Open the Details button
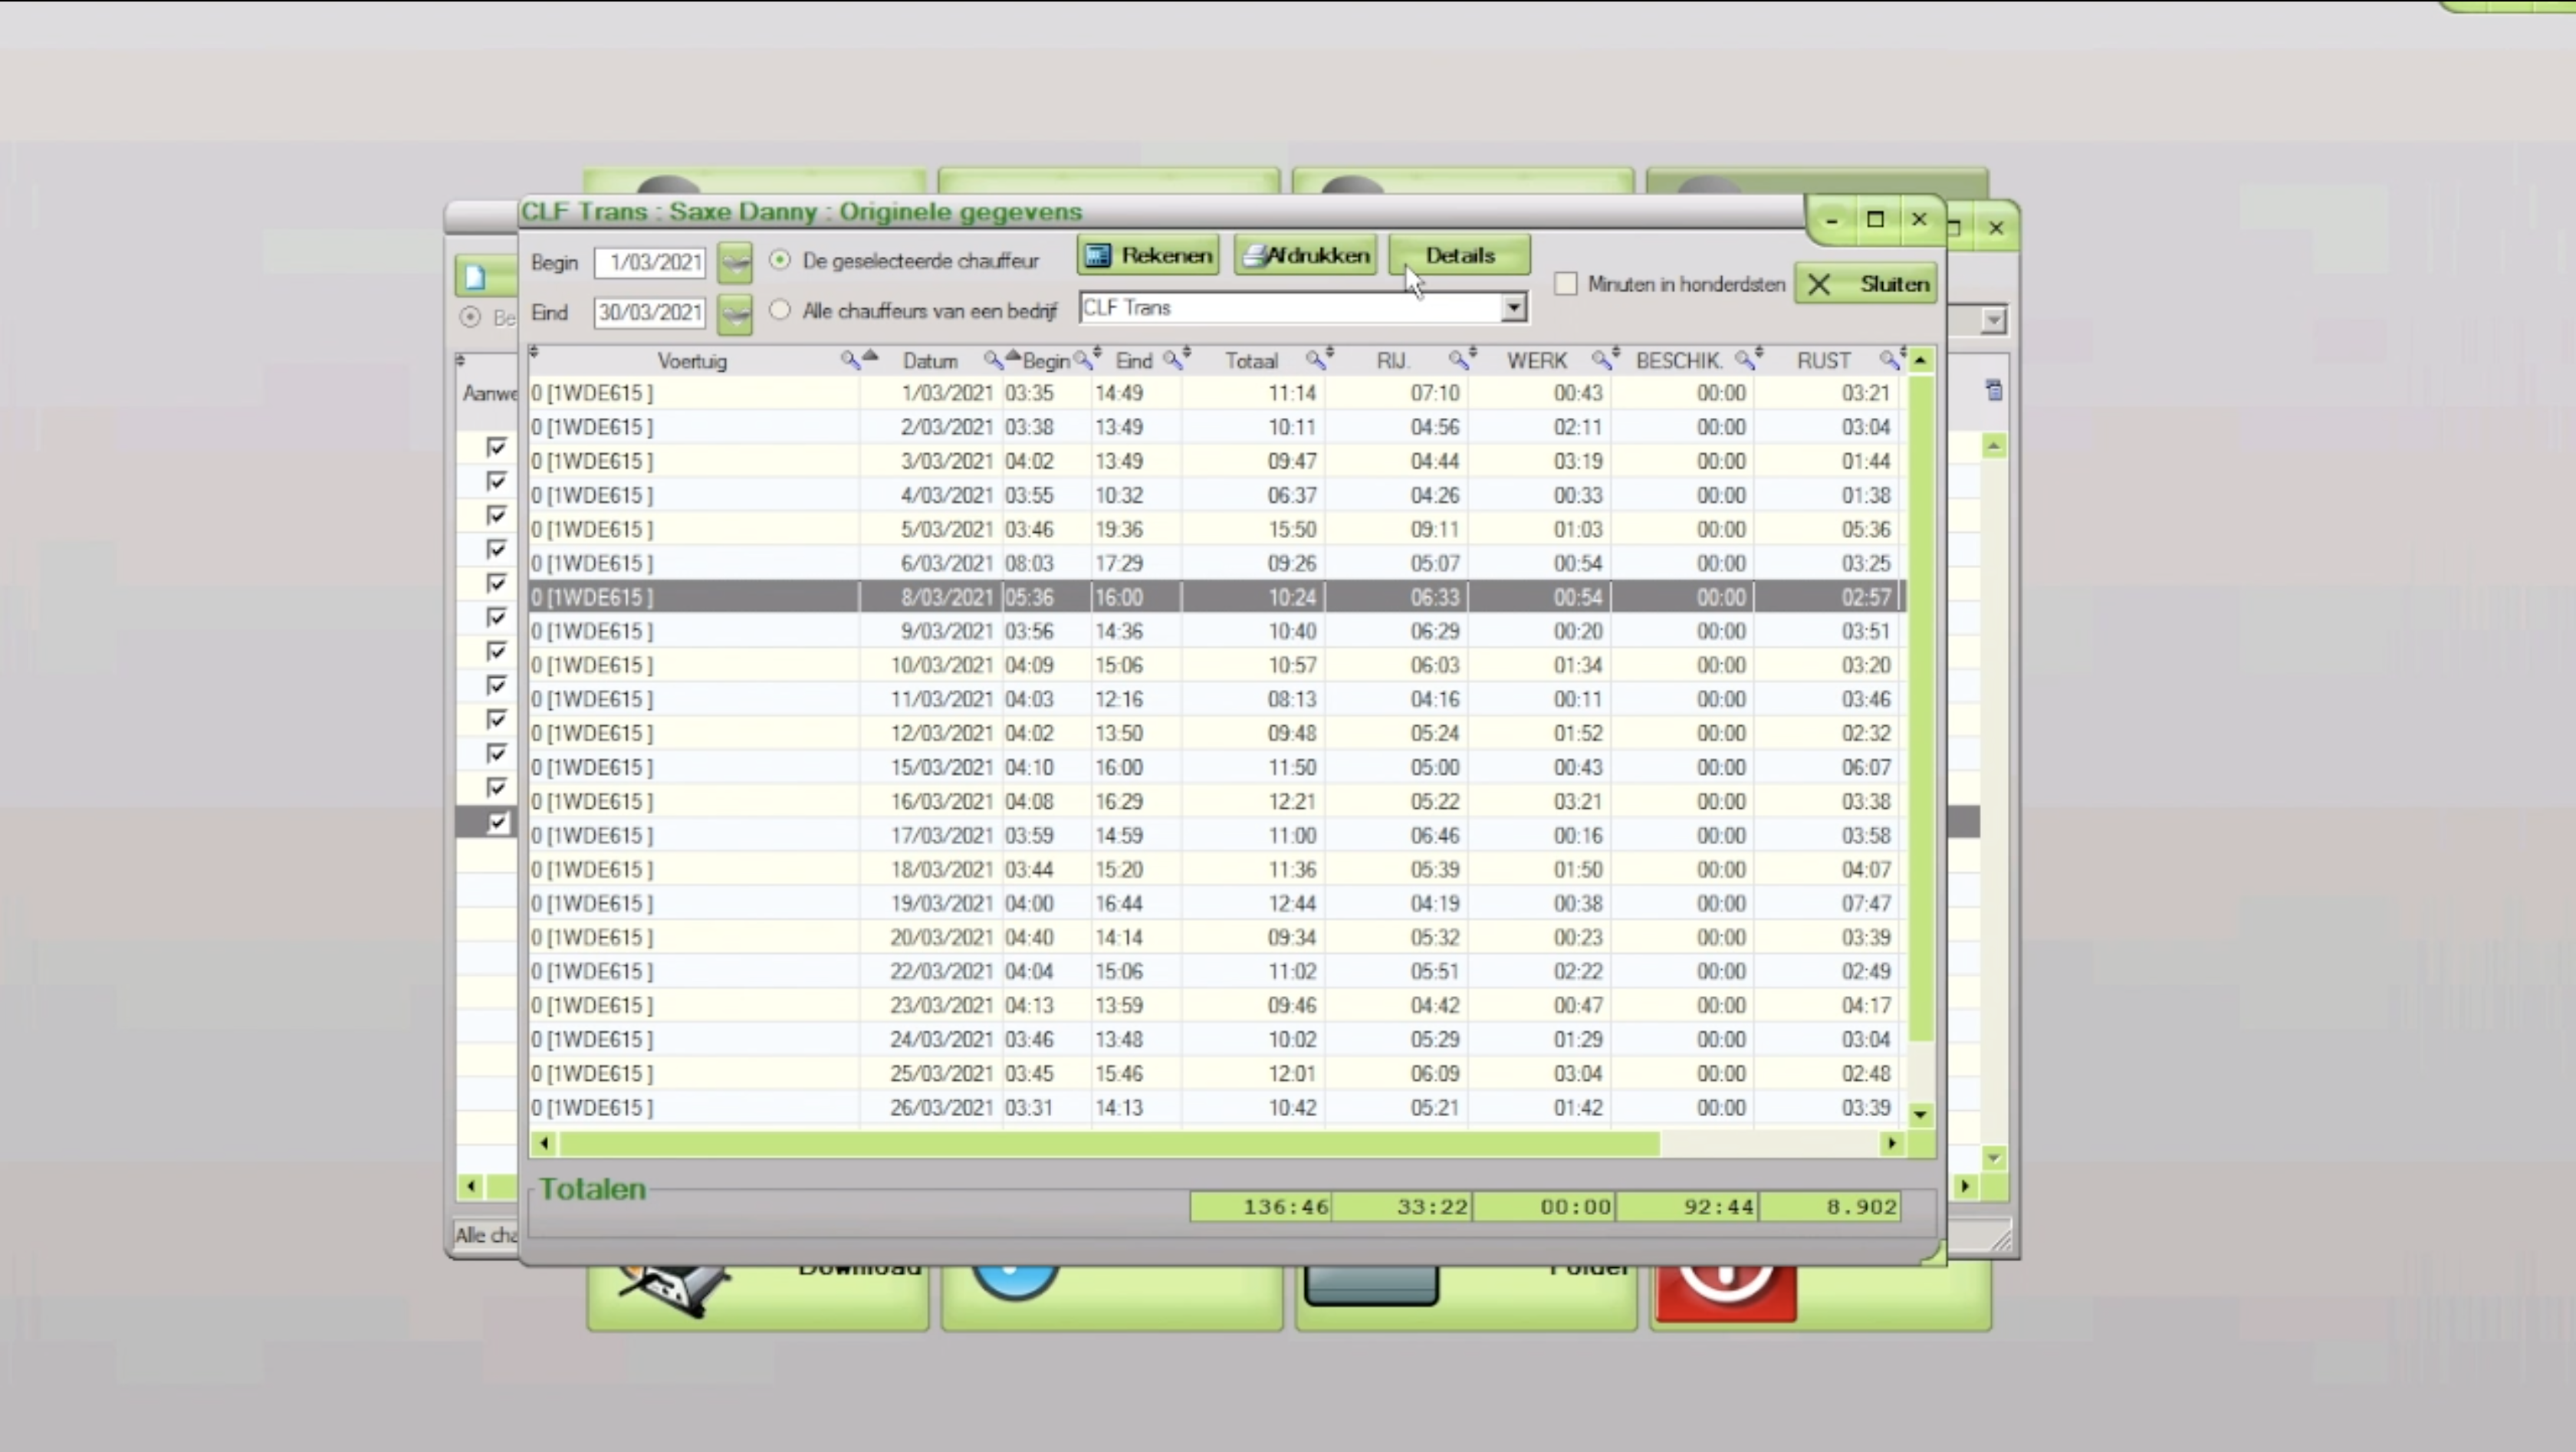Viewport: 2576px width, 1452px height. (x=1459, y=255)
